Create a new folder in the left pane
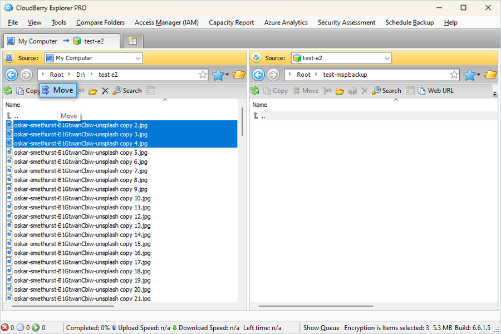Screen dimensions: 501x334 coord(92,91)
